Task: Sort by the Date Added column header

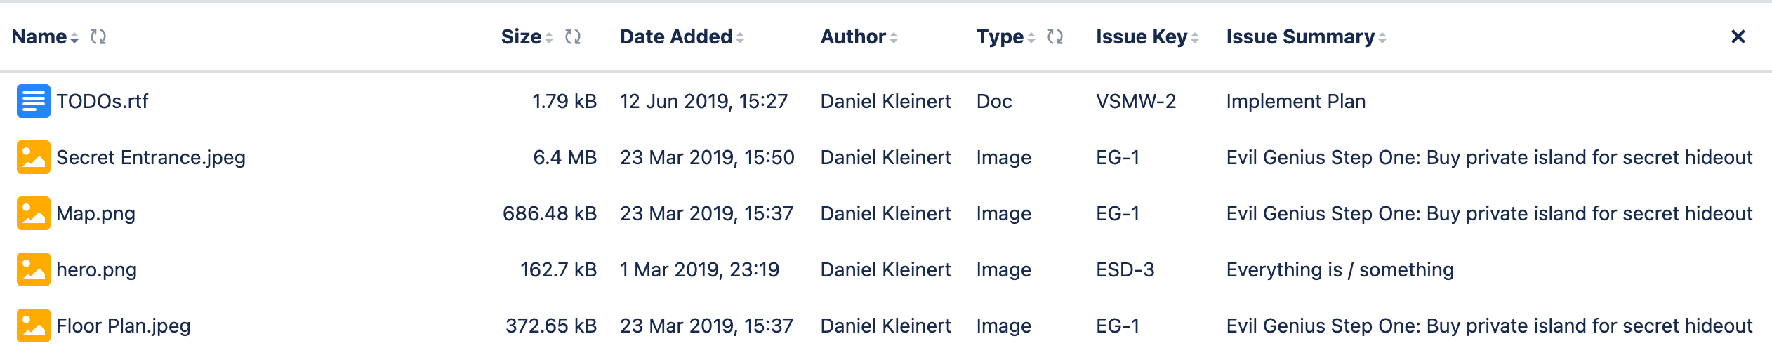Action: (x=676, y=36)
